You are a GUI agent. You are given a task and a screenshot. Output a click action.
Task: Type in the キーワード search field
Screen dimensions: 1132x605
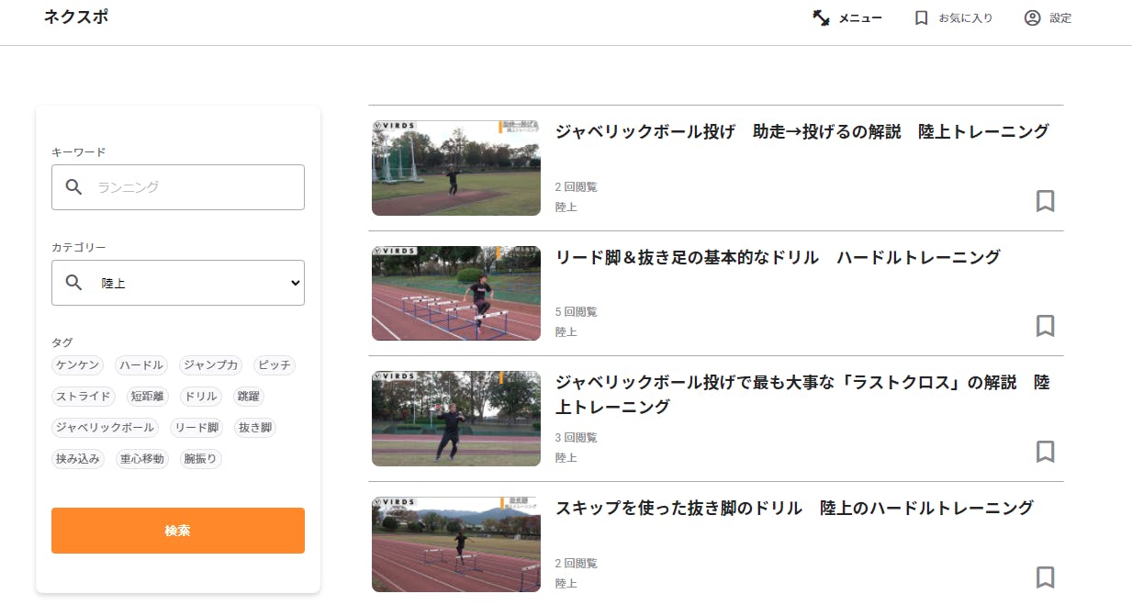(x=197, y=187)
